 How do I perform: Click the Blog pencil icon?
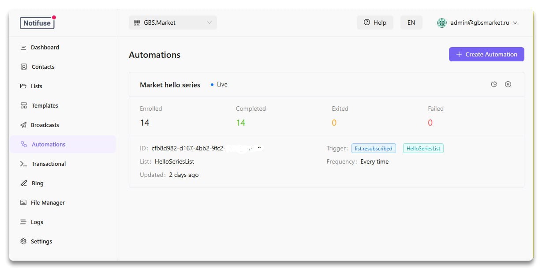point(24,183)
